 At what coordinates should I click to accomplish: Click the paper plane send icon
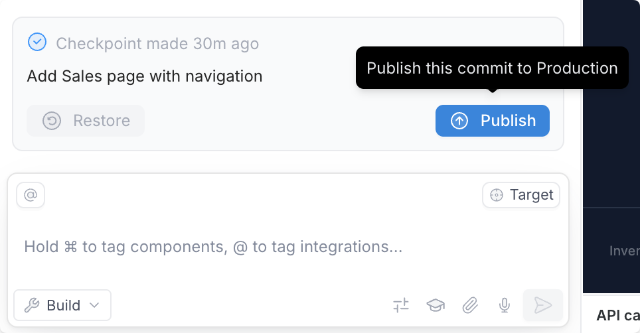(542, 305)
